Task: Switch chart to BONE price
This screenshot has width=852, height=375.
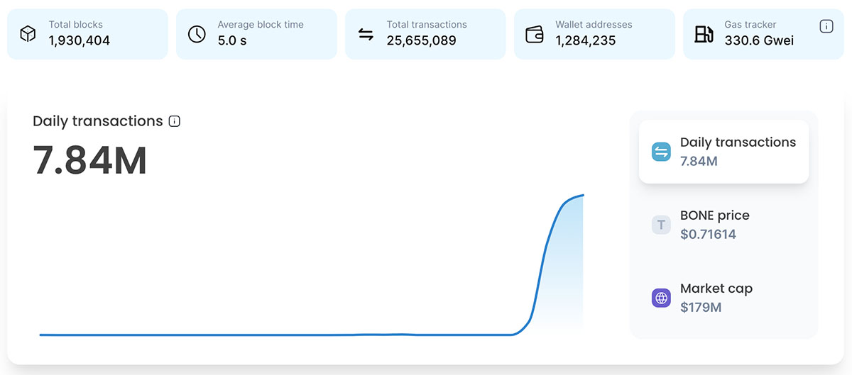Action: [723, 225]
